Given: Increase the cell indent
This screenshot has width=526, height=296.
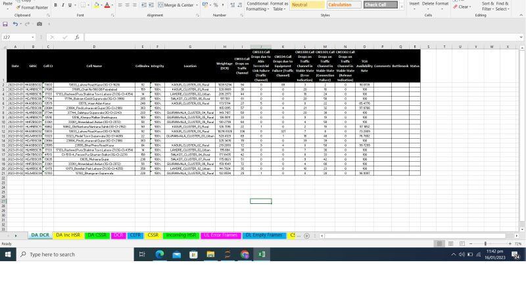Looking at the screenshot, I should [x=151, y=5].
